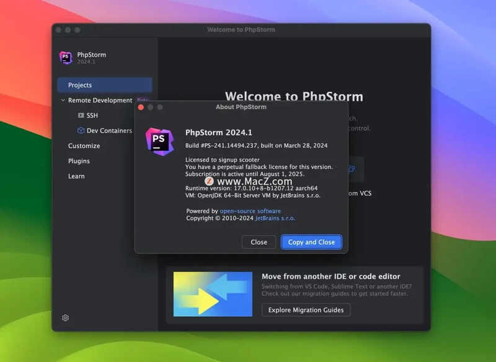Click the migration banner arrows image

pos(213,294)
